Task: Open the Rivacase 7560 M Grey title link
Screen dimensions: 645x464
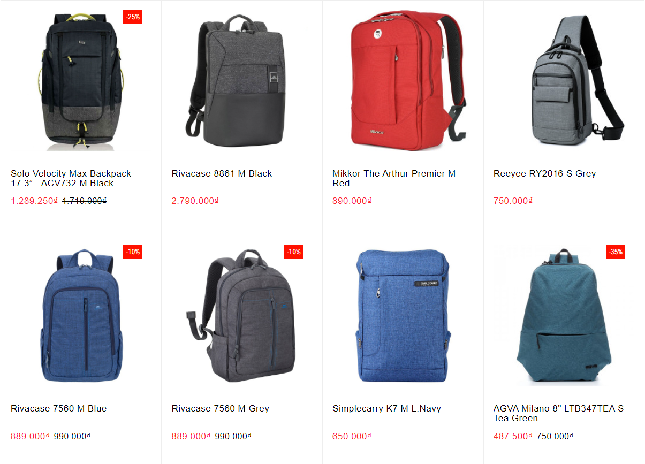Action: click(x=221, y=408)
